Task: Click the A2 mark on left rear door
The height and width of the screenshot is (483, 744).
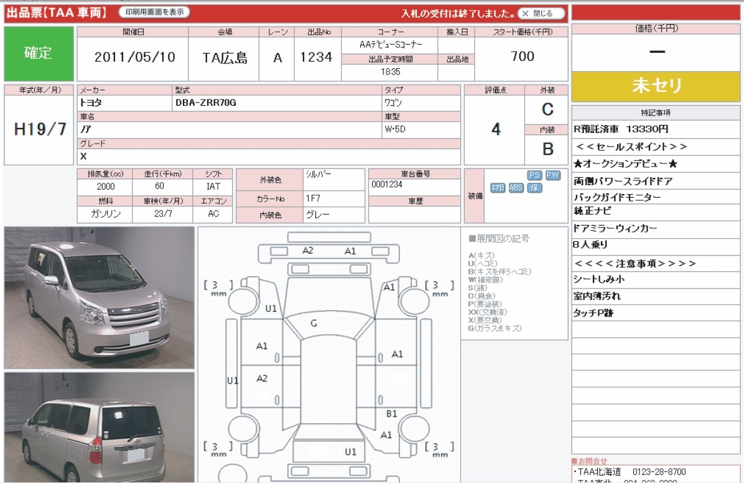Action: click(x=262, y=378)
